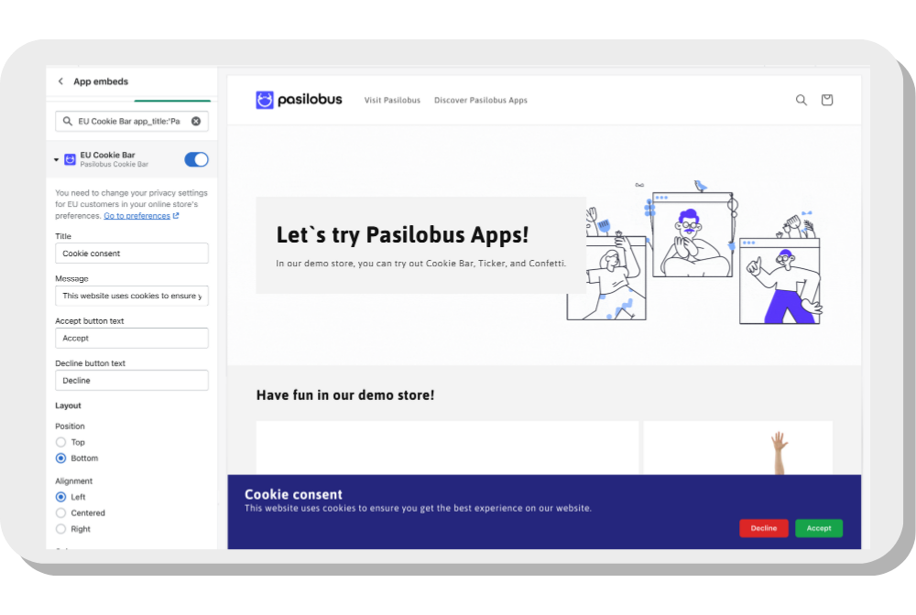Image resolution: width=916 pixels, height=615 pixels.
Task: Collapse the EU Cookie Bar section arrow
Action: (x=57, y=159)
